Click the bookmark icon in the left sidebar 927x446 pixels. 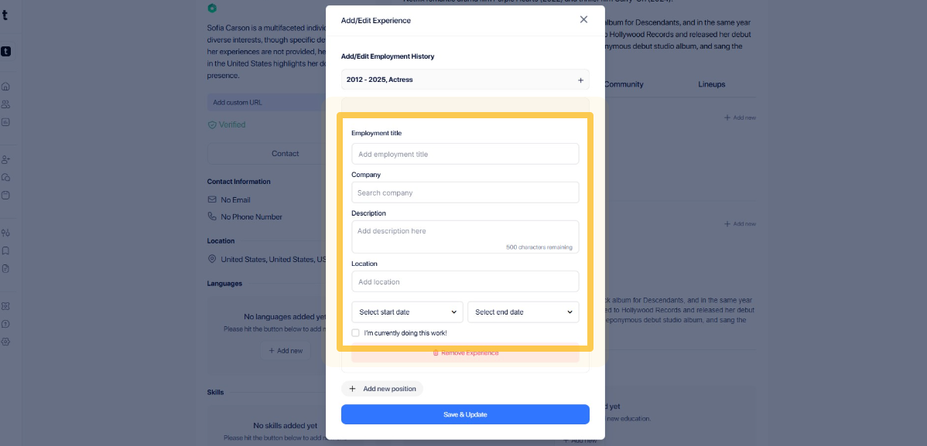[x=6, y=250]
